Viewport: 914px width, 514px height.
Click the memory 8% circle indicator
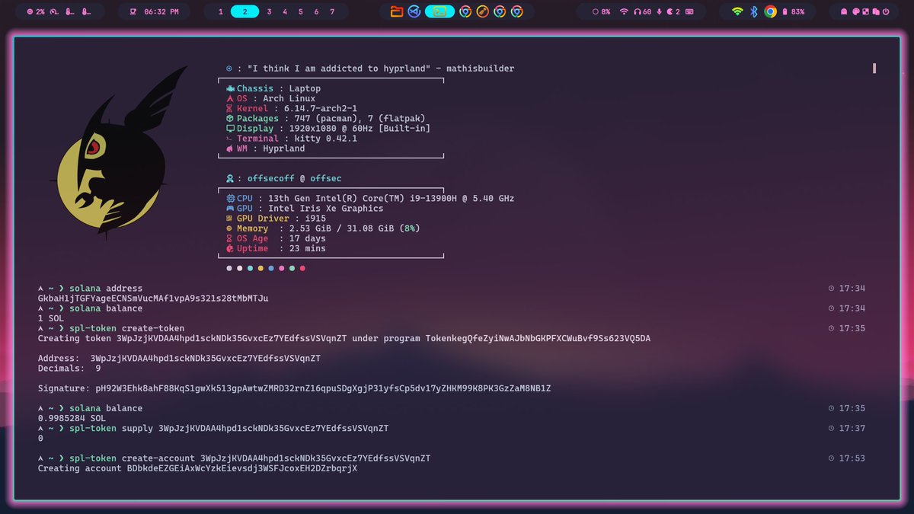(602, 11)
